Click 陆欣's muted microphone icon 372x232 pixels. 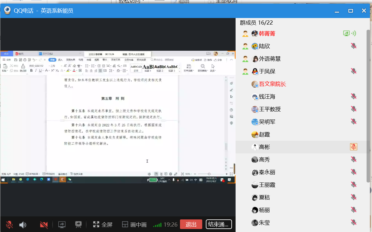pyautogui.click(x=354, y=46)
